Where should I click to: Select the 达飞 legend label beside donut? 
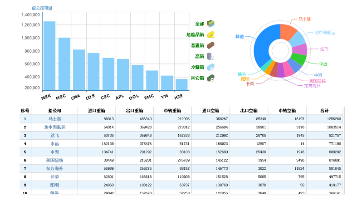324,49
